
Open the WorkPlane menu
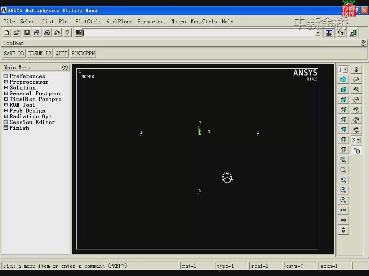click(x=119, y=22)
